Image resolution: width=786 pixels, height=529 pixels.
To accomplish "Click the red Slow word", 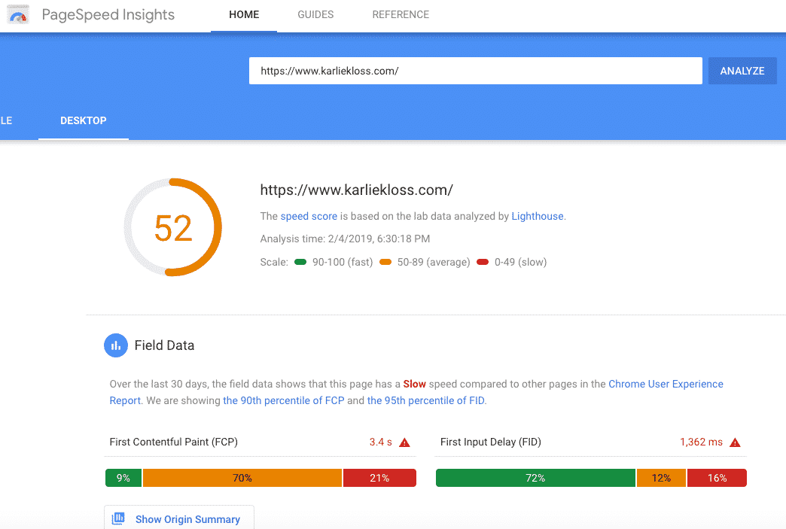I will (415, 385).
